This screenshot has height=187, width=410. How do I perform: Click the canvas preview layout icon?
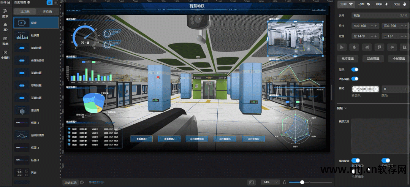(252, 182)
